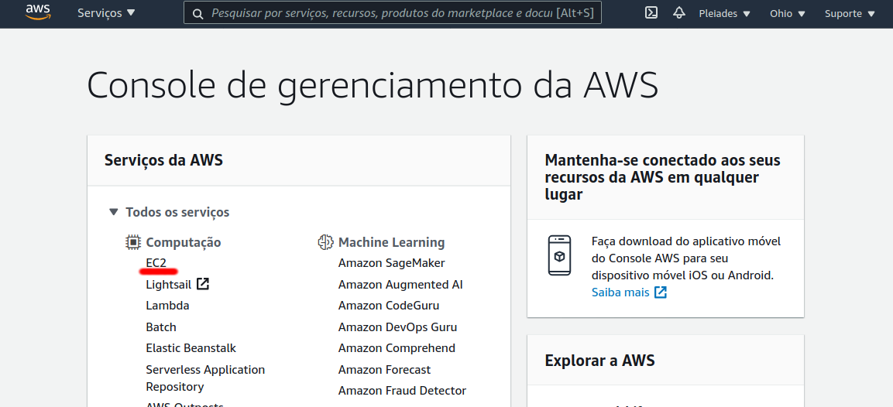The image size is (893, 407).
Task: Click the Computação chip icon
Action: (132, 242)
